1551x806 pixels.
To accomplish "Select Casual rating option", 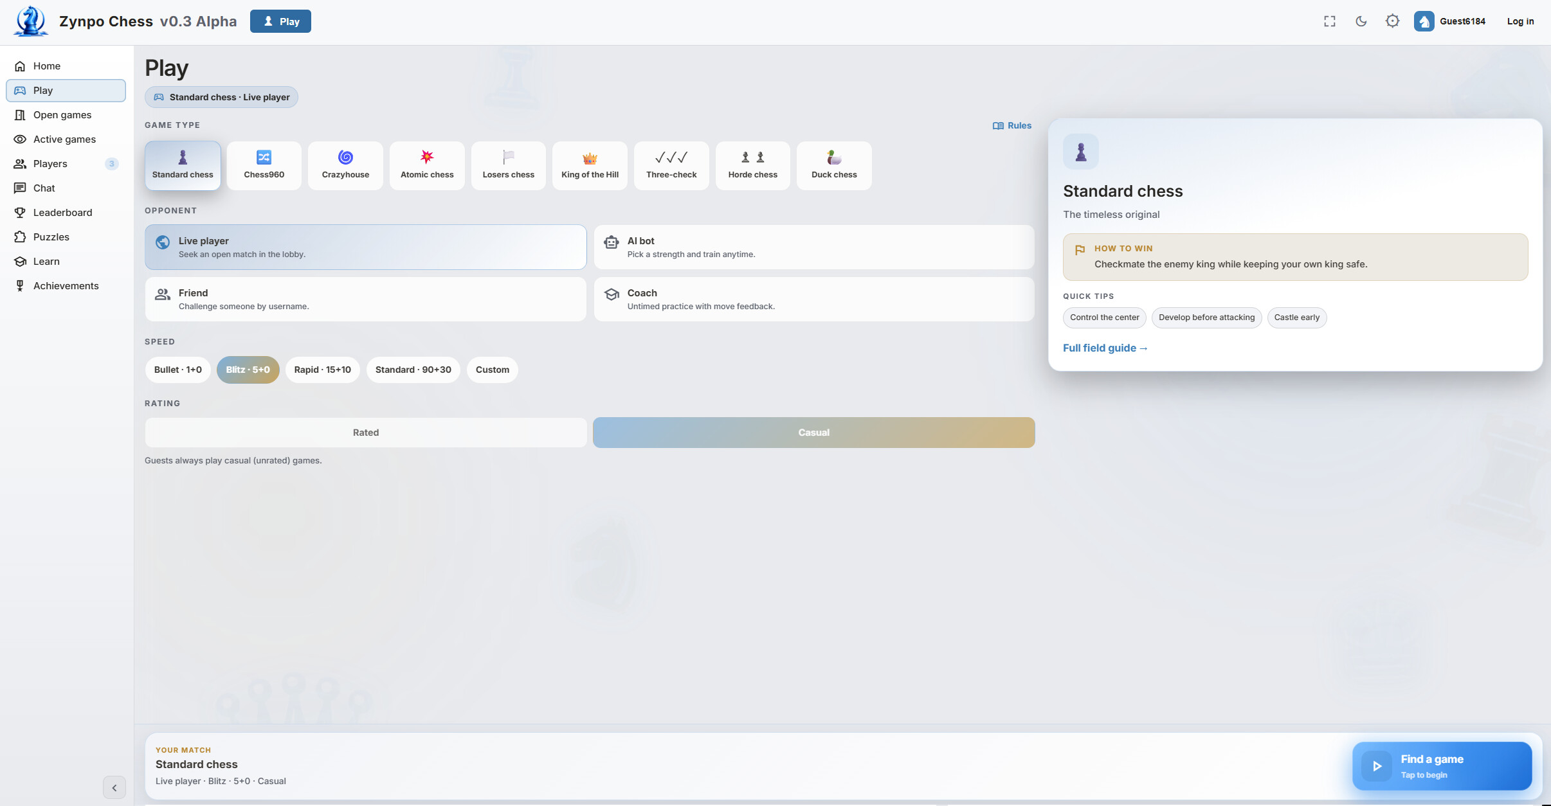I will point(813,433).
